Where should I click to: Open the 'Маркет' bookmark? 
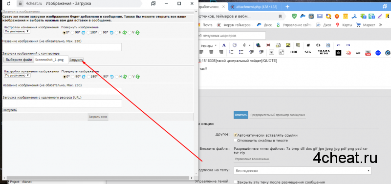point(366,25)
